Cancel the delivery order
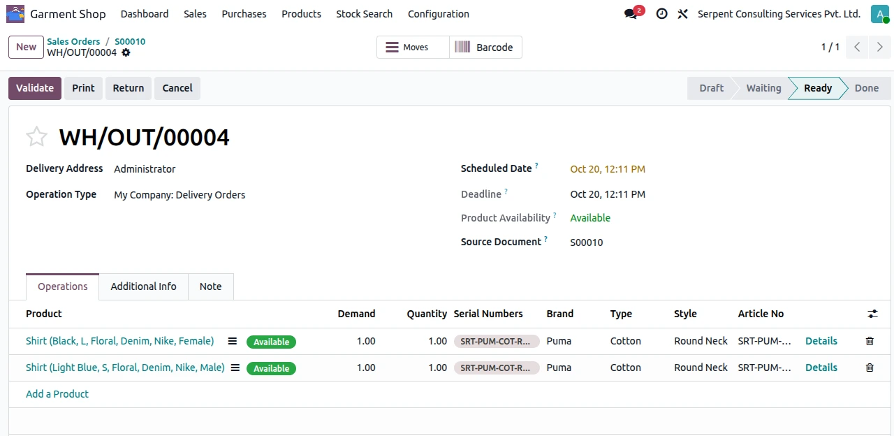The height and width of the screenshot is (436, 894). click(177, 88)
